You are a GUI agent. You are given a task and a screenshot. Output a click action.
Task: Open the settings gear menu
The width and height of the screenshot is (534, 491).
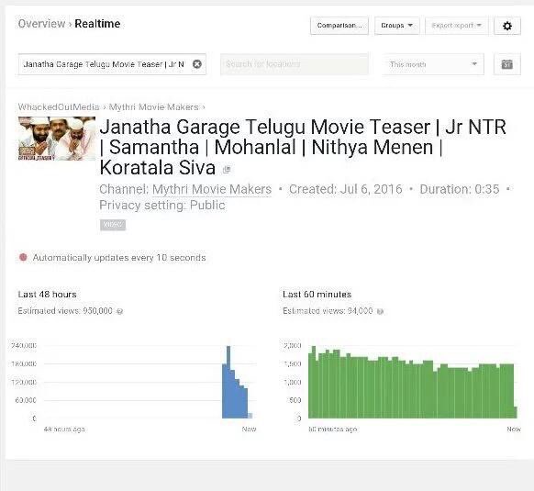click(507, 26)
